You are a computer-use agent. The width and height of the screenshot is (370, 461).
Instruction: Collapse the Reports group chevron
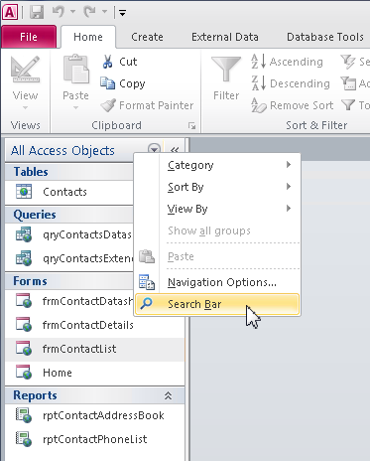(x=168, y=395)
